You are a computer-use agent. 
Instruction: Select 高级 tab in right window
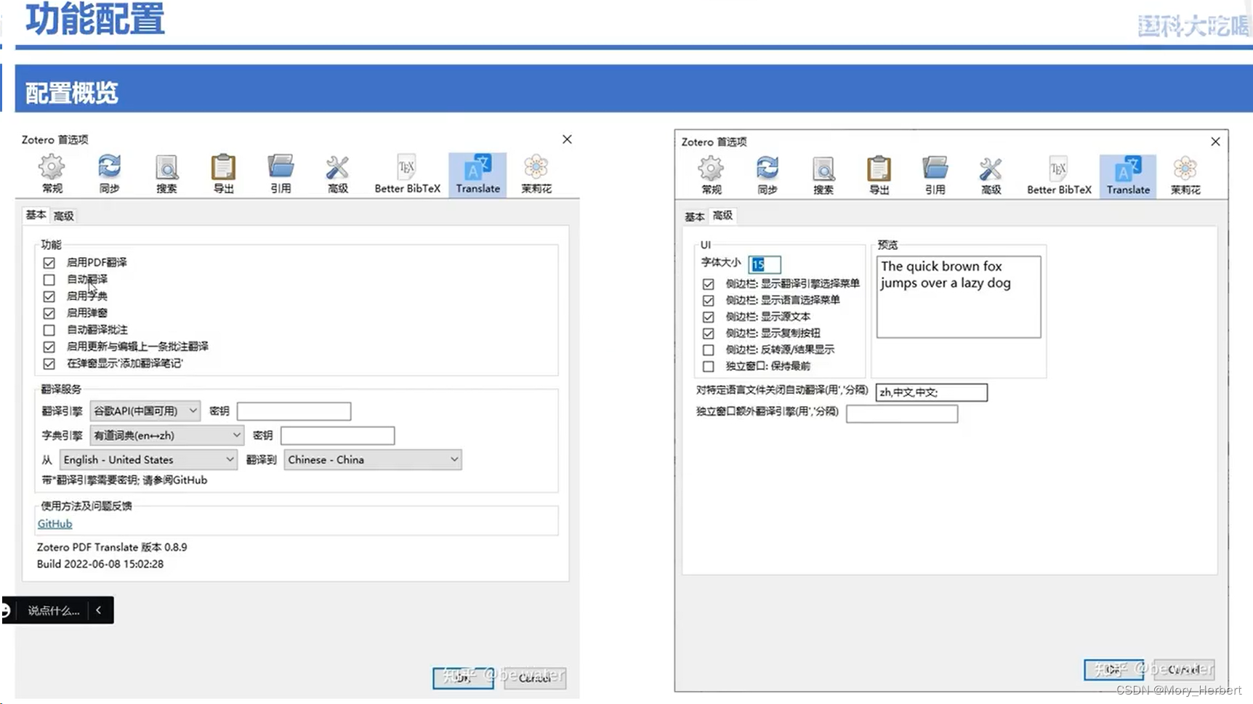pyautogui.click(x=723, y=215)
